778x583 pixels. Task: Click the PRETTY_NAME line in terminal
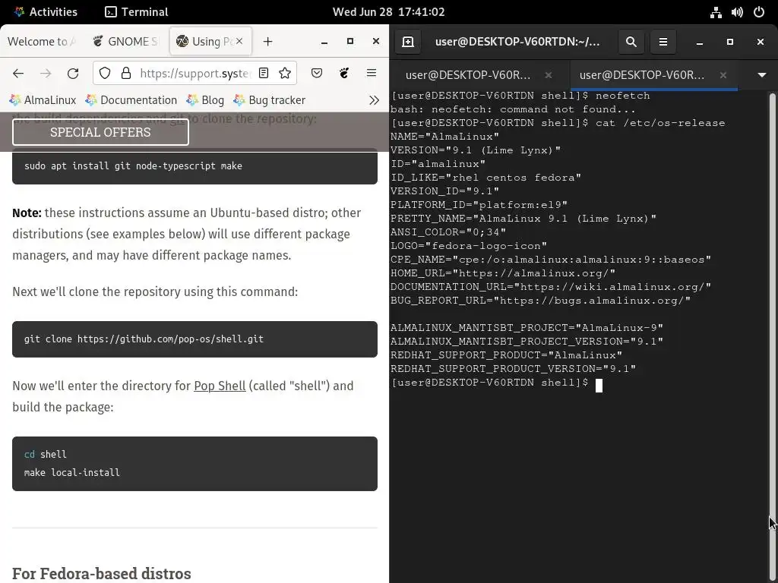(x=523, y=219)
